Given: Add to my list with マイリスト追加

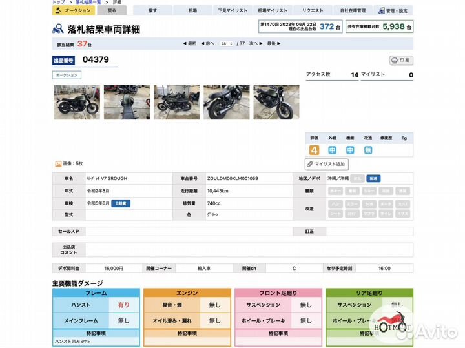Looking at the screenshot, I should pyautogui.click(x=327, y=164).
